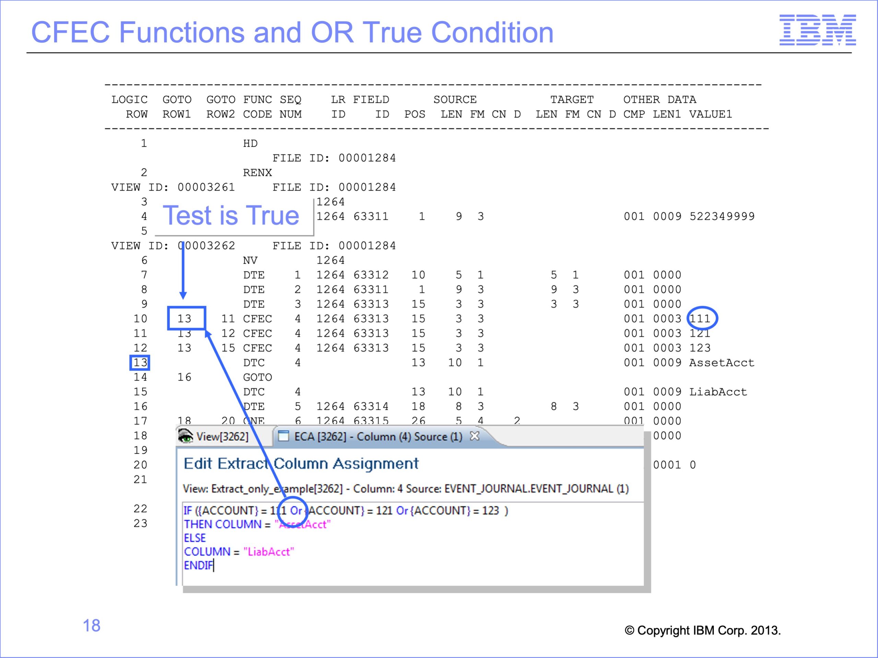
Task: Click the CFEC function code in logic row 10
Action: (258, 319)
